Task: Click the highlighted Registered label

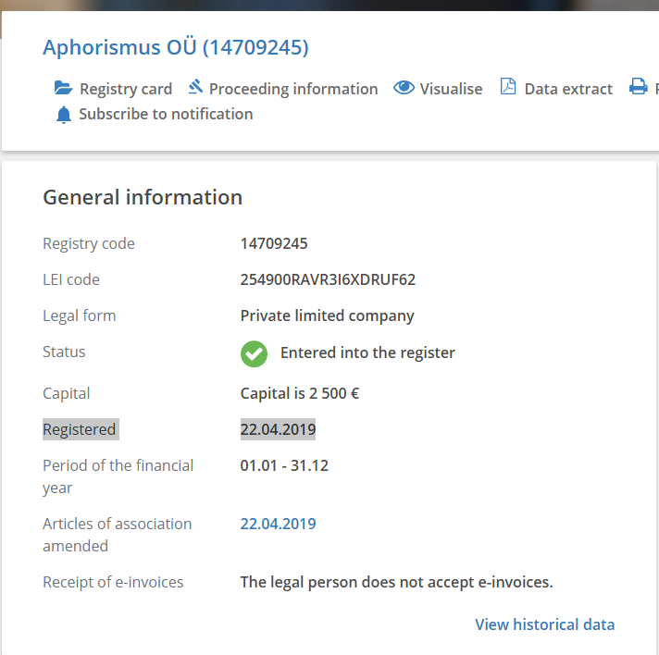Action: 80,429
